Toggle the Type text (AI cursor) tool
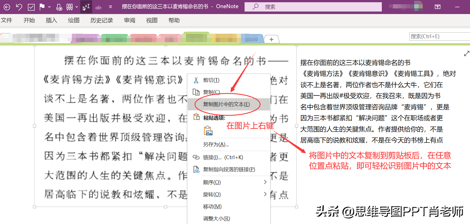 [86, 7]
